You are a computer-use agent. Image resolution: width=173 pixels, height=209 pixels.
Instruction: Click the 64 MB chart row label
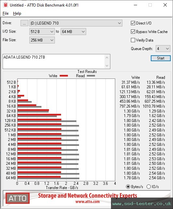pos(11,178)
